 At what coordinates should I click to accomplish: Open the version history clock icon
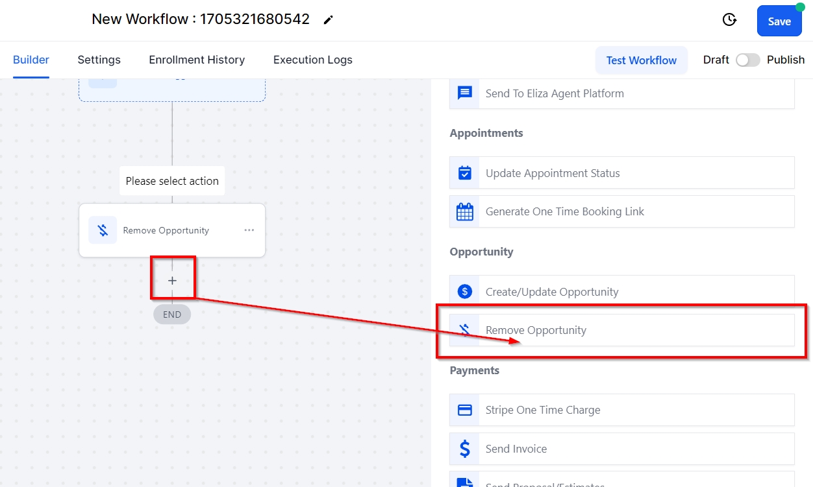[729, 20]
